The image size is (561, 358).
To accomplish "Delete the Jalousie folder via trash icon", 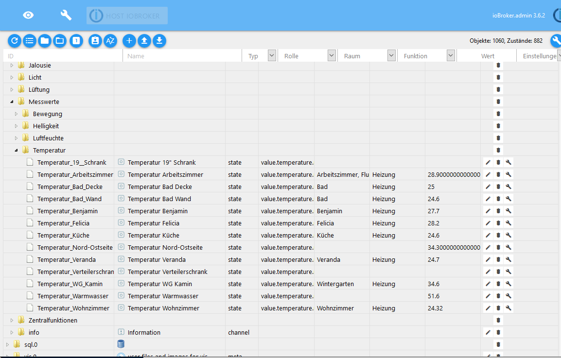I will coord(498,66).
